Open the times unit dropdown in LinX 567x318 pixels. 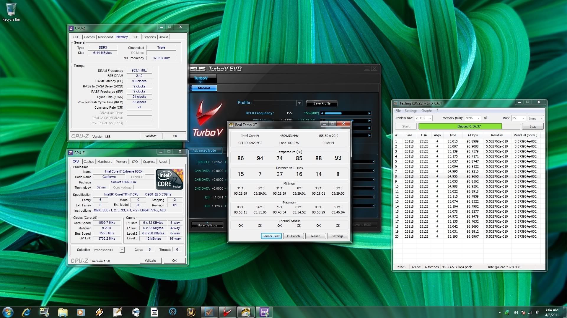[x=541, y=118]
